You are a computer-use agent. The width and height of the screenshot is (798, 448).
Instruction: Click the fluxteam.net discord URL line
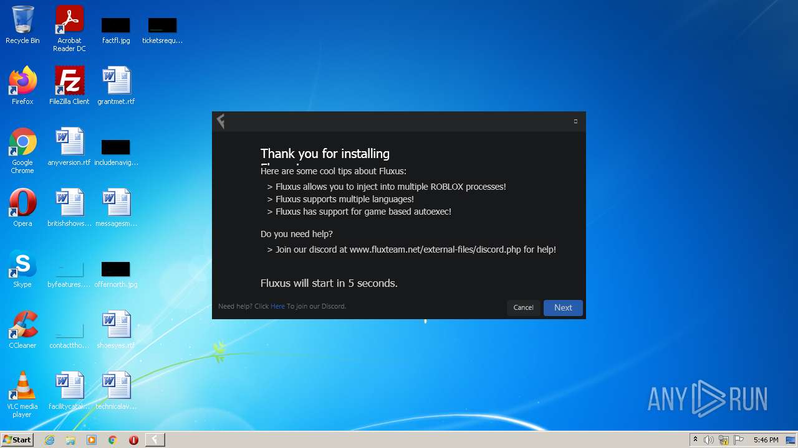click(x=411, y=250)
